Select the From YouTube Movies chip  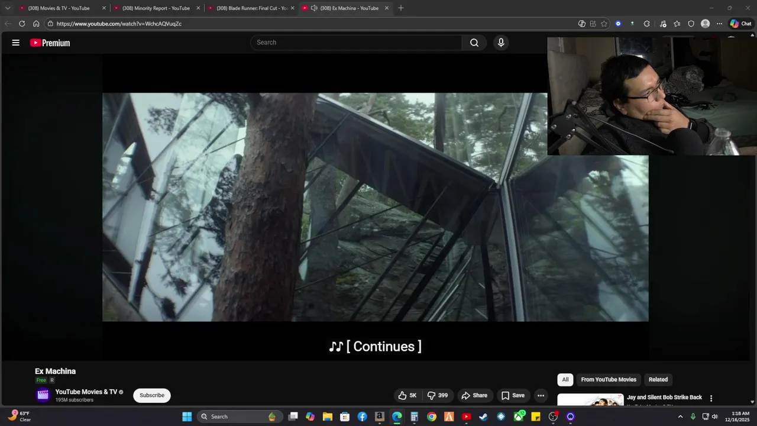[609, 380]
